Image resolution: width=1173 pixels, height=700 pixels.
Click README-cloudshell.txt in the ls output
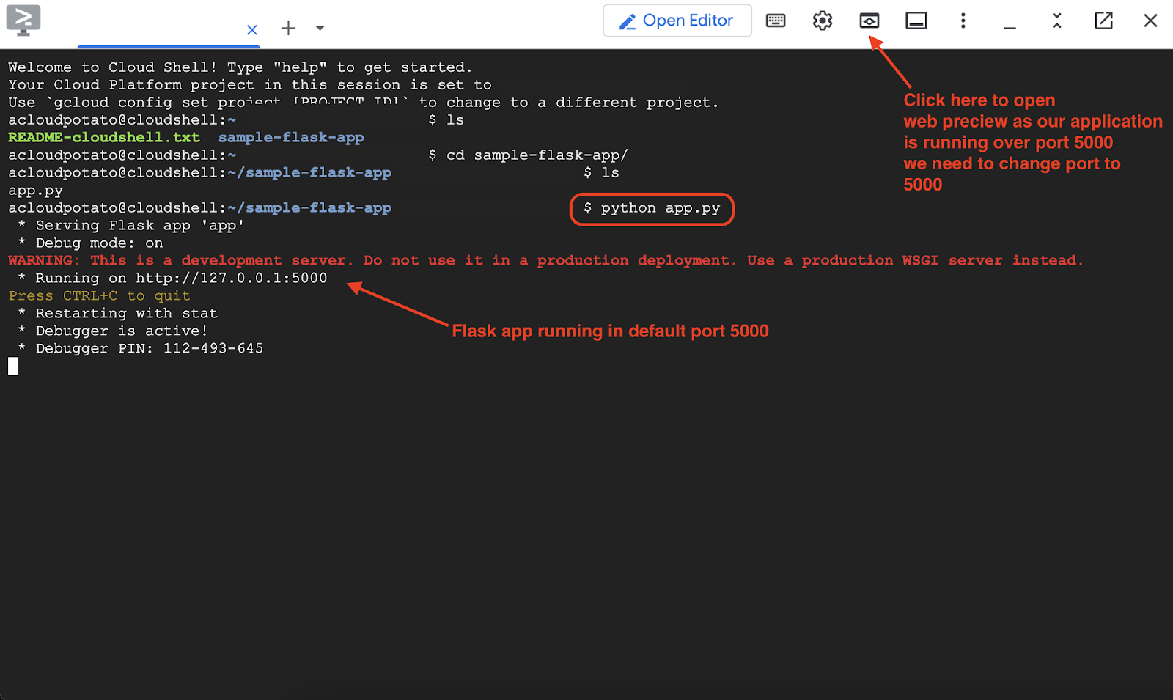point(103,138)
